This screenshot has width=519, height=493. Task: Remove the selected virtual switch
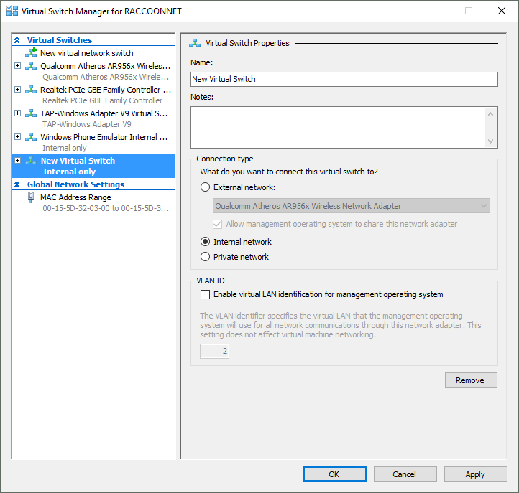point(471,380)
